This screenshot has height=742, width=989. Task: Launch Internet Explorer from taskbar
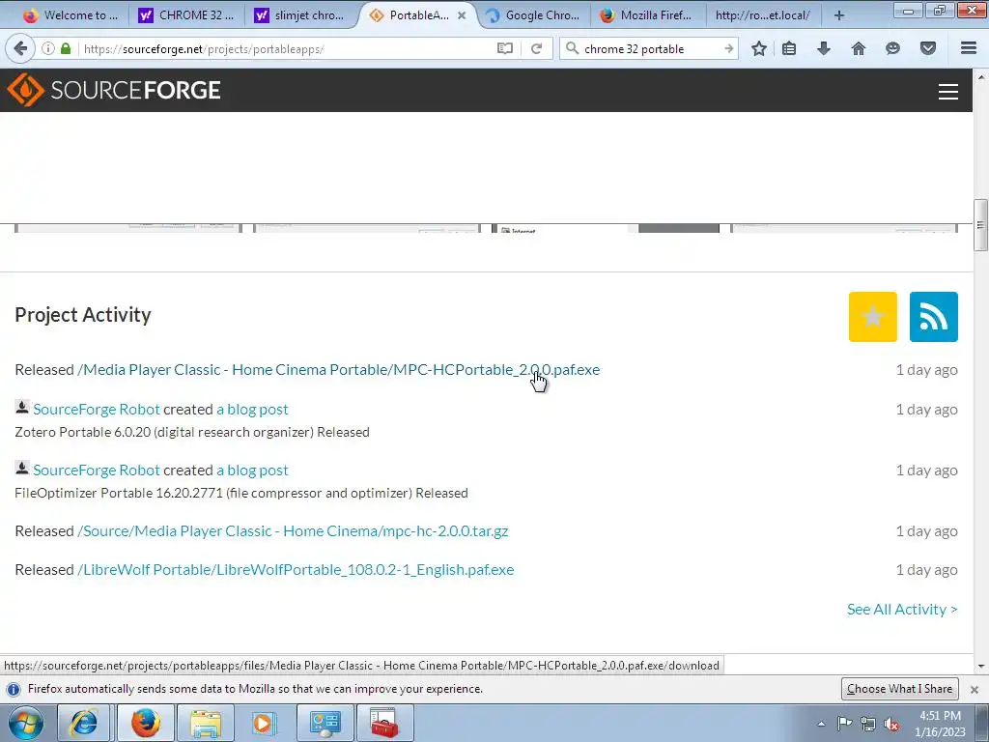[x=84, y=723]
